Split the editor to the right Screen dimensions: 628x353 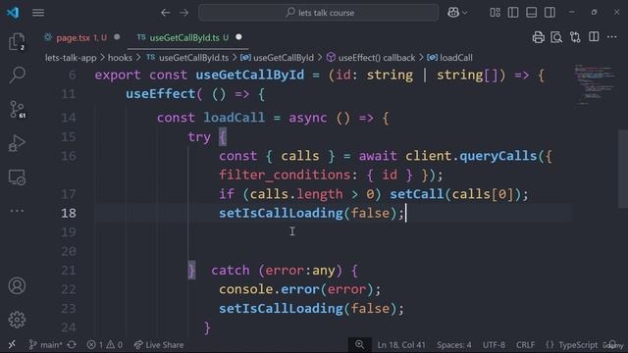pos(594,37)
